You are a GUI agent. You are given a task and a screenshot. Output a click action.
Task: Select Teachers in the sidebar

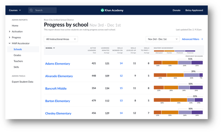coord(18,61)
